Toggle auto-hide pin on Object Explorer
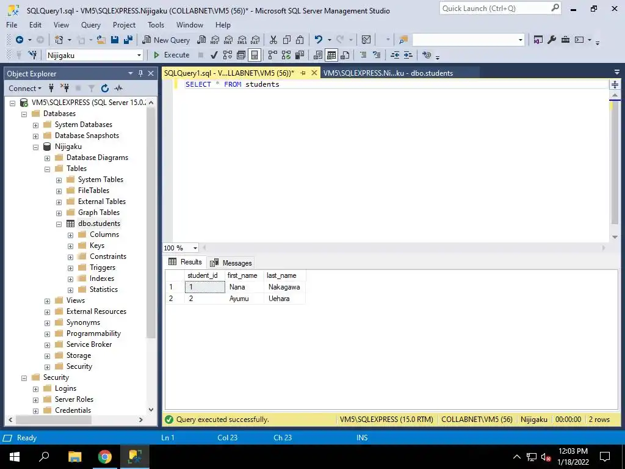 coord(140,73)
